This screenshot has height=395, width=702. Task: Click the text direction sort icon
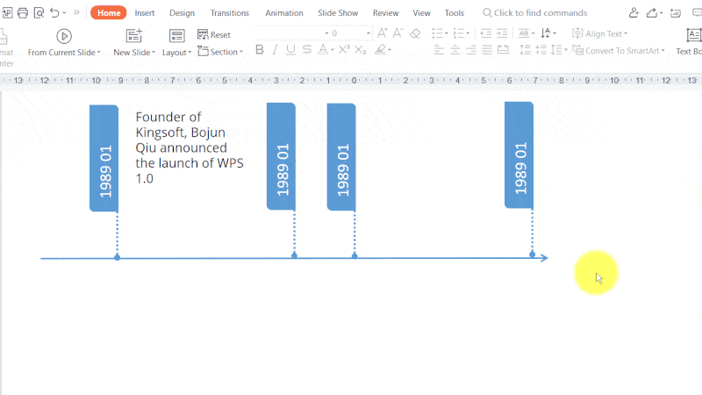pyautogui.click(x=546, y=33)
